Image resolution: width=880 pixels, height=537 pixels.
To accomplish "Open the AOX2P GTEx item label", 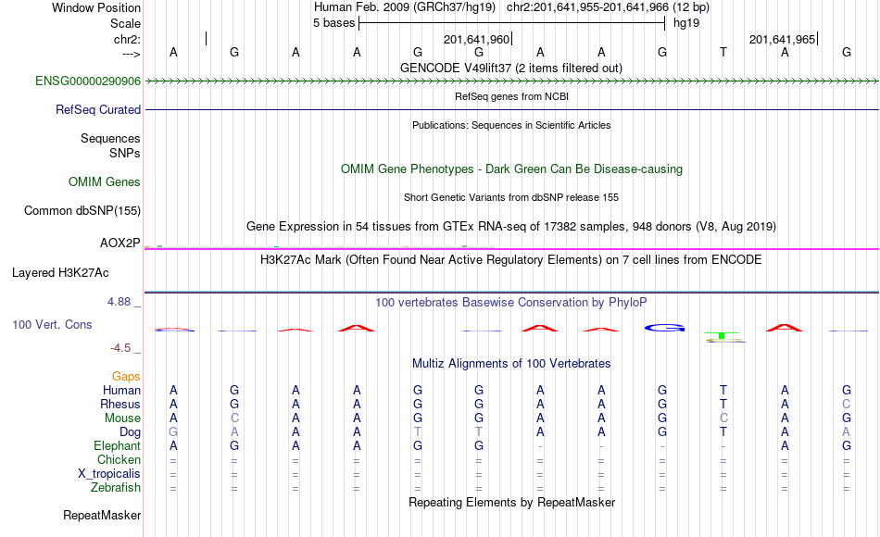I will [120, 243].
